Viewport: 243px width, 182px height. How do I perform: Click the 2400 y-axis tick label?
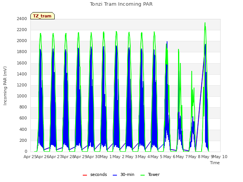coord(22,19)
